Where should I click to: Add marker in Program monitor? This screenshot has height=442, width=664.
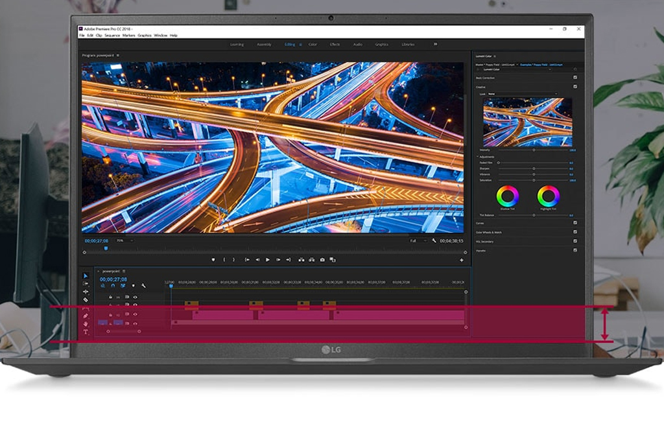213,260
